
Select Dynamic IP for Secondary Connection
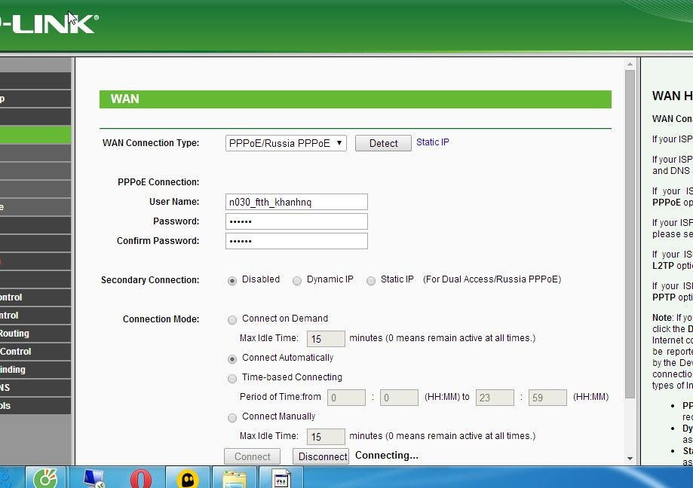click(297, 281)
